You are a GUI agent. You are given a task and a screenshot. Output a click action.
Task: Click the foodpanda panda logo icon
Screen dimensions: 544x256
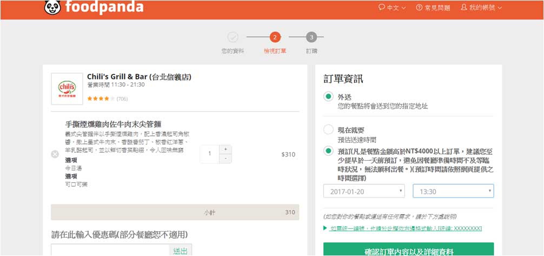point(52,7)
